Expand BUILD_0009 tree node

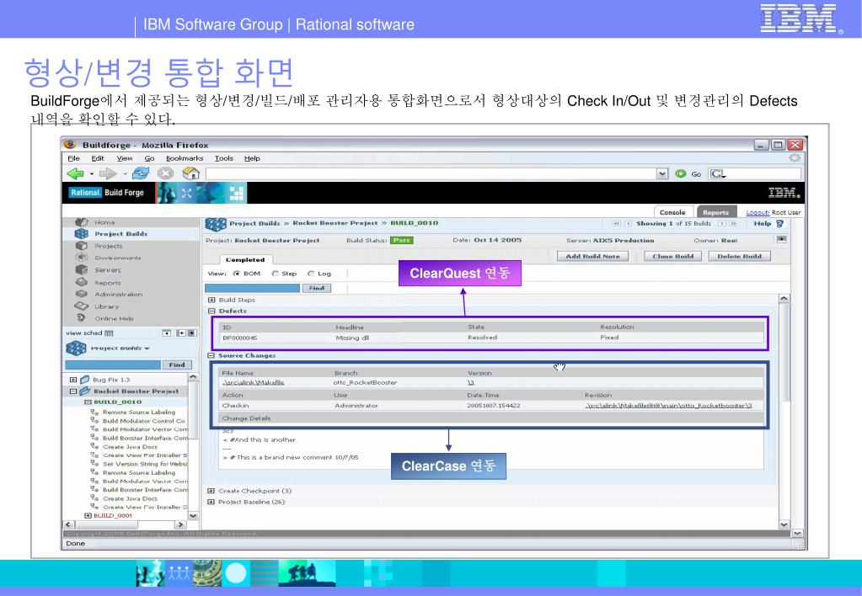pos(88,516)
